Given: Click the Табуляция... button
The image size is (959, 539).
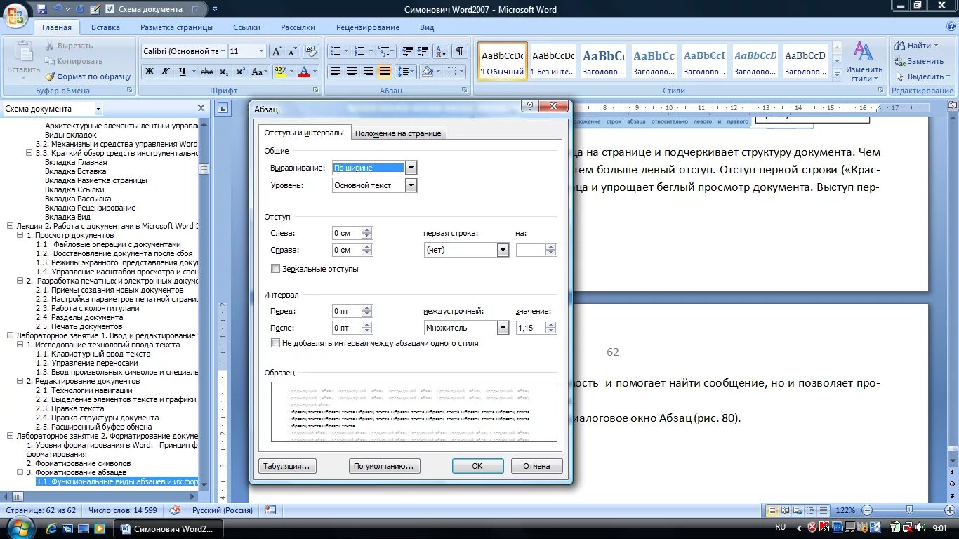Looking at the screenshot, I should click(288, 466).
